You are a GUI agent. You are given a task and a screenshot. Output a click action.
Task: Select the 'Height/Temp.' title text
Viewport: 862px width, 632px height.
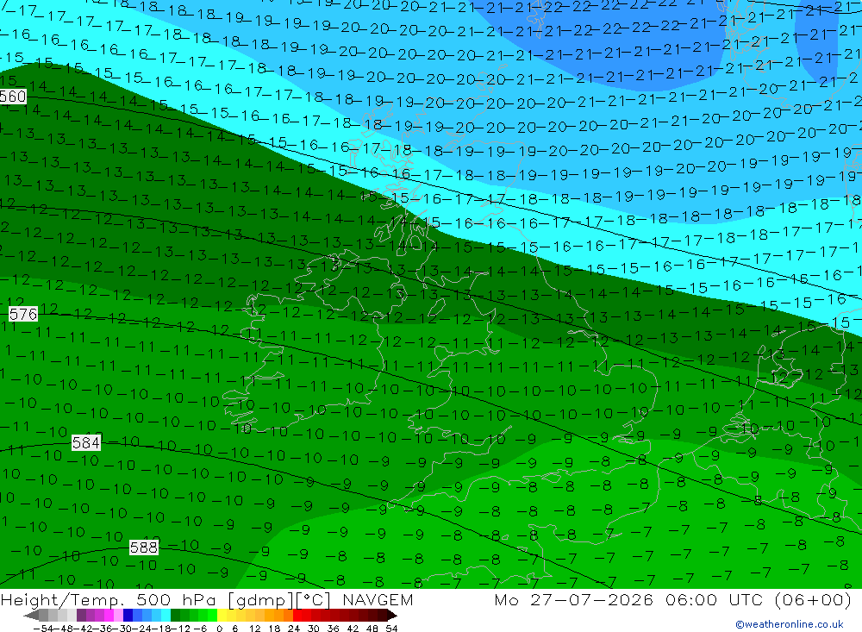click(x=63, y=599)
